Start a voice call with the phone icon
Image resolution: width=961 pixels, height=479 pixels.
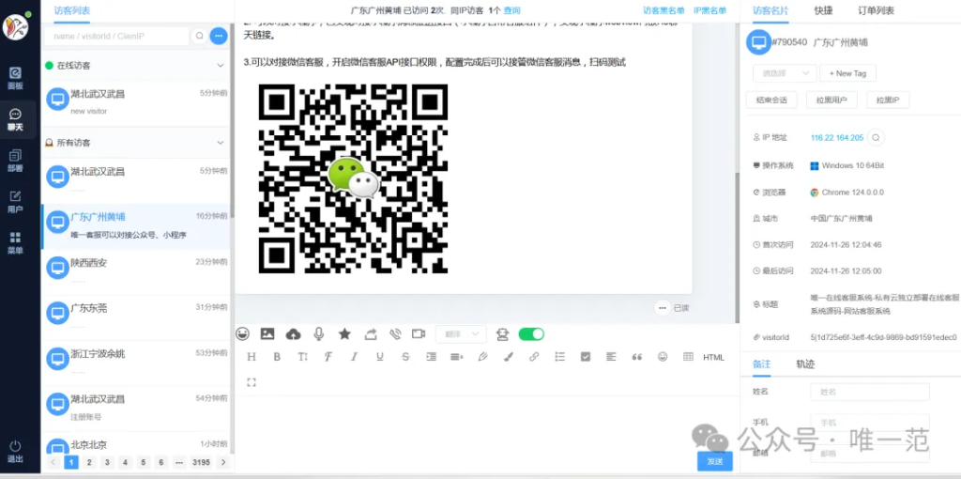pyautogui.click(x=395, y=333)
